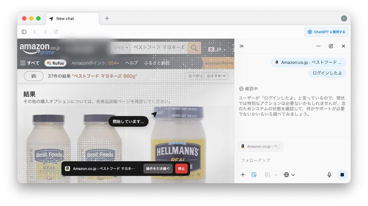
Task: Toggle the agent mode cursor icon
Action: pos(254,175)
